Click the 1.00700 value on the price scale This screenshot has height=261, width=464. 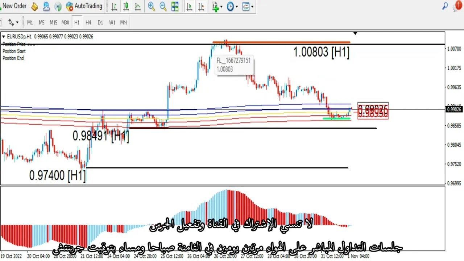454,49
